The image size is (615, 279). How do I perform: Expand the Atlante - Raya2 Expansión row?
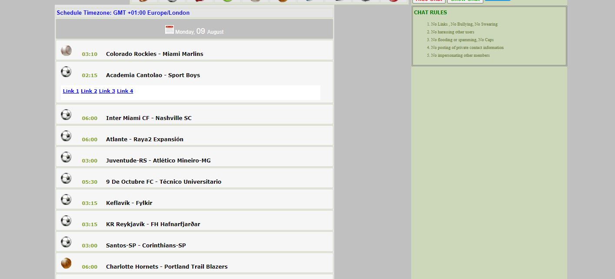coord(194,136)
